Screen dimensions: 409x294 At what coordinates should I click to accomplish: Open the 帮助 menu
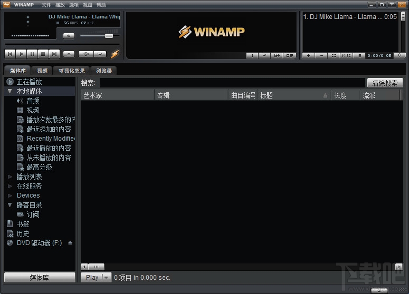coord(101,5)
